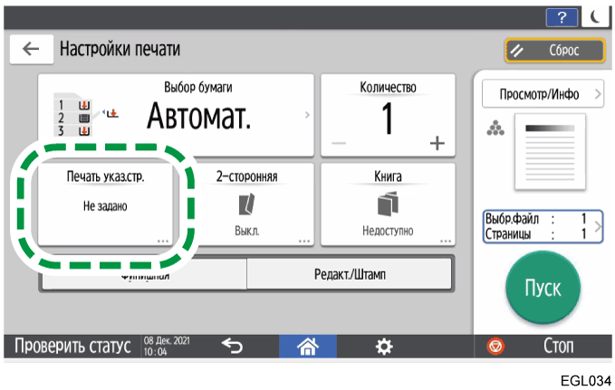Toggle the Книга booklet option
615x390 pixels.
click(388, 204)
